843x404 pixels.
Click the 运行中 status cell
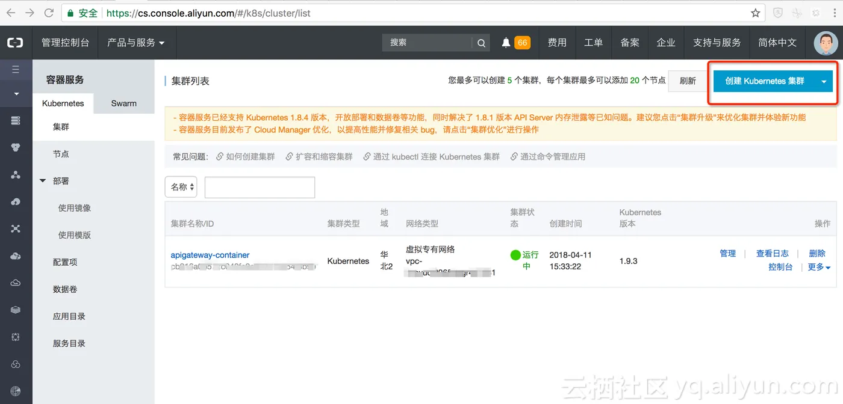tap(524, 260)
